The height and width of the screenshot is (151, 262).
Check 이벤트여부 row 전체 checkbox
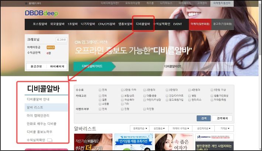(100, 109)
